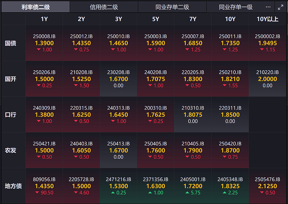Open bond 240309.IB in 口行 row
288x204 pixels.
coord(44,114)
